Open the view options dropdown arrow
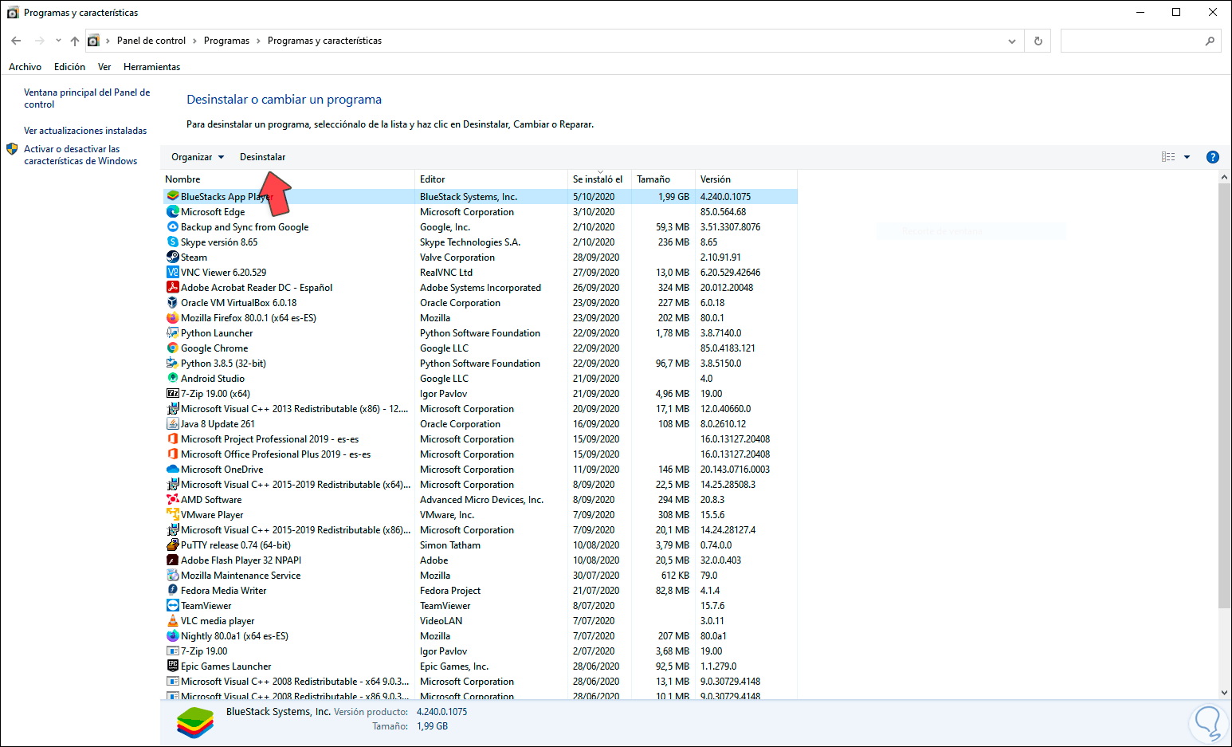1232x747 pixels. [x=1187, y=157]
